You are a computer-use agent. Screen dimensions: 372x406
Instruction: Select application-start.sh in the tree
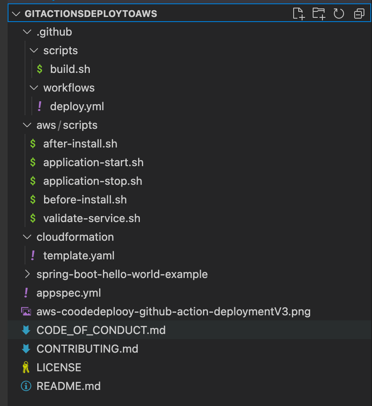pyautogui.click(x=93, y=162)
